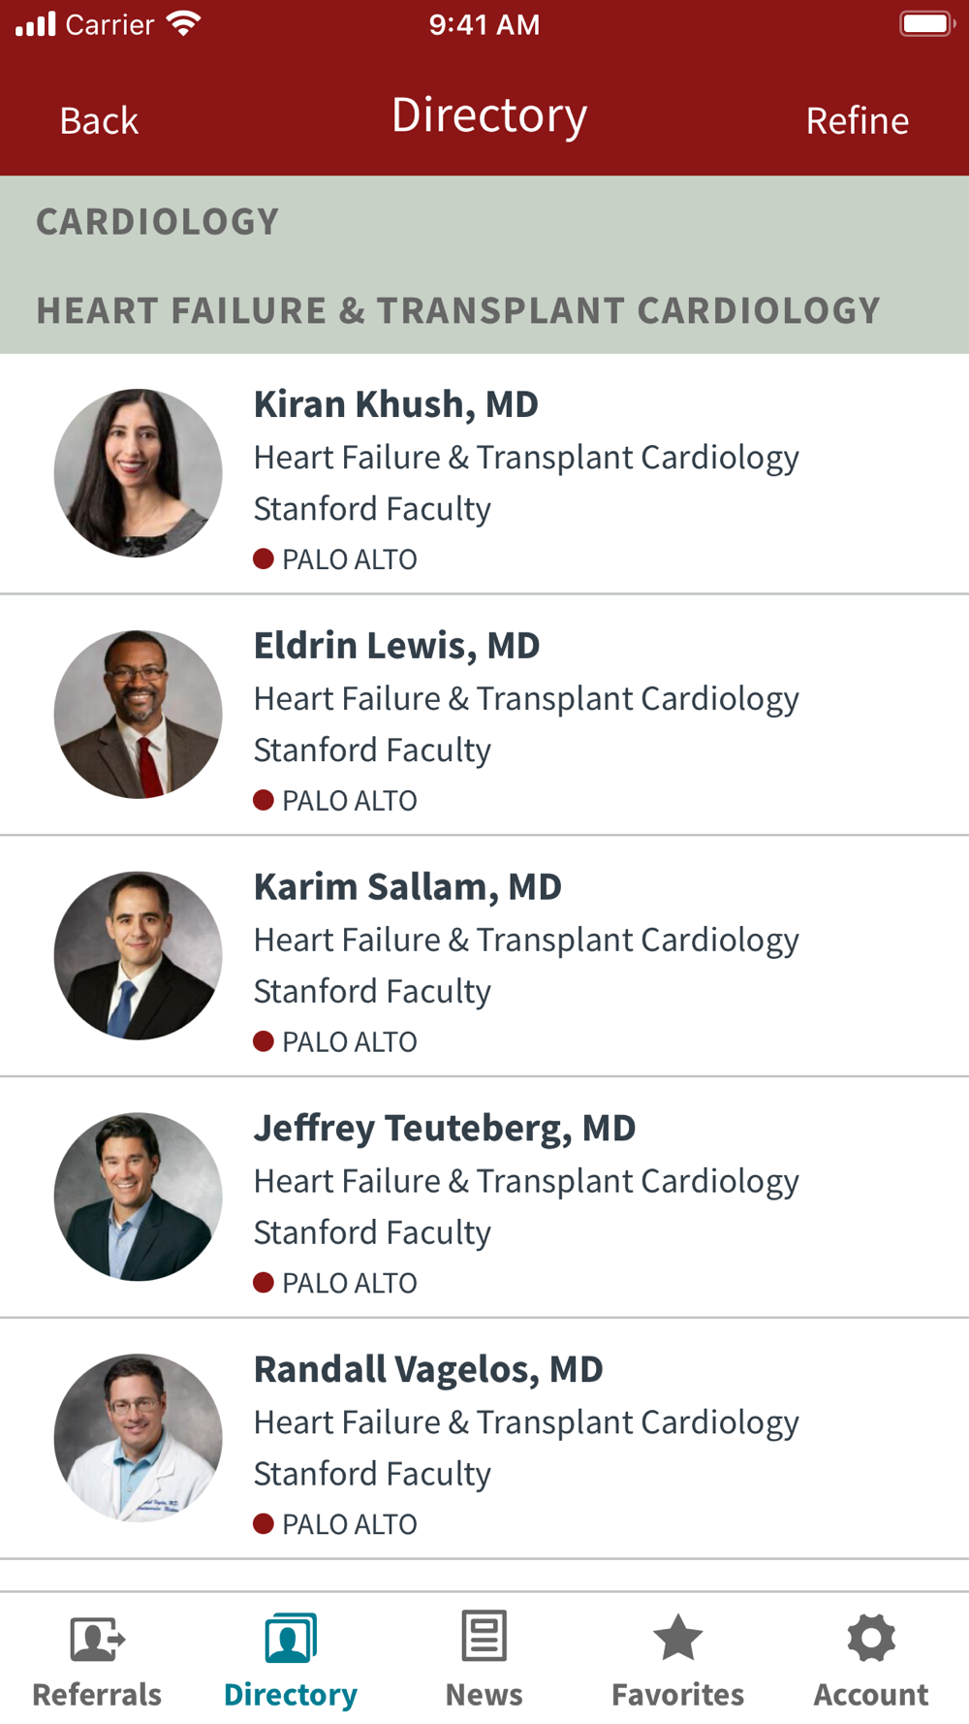Tap the Referrals tab icon
Screen dimensions: 969x1724
97,1639
